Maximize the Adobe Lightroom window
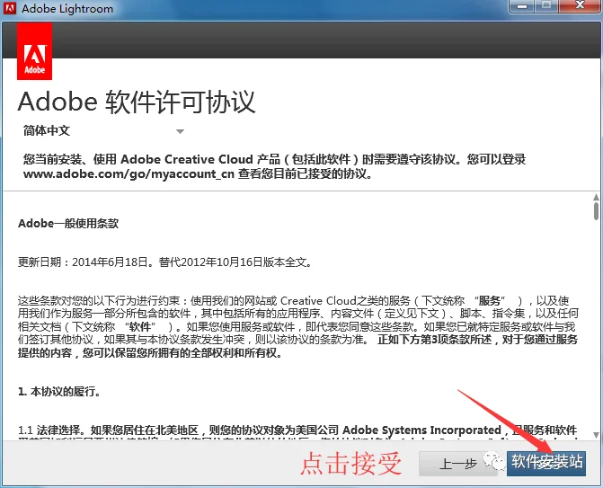The image size is (603, 488). pos(546,6)
